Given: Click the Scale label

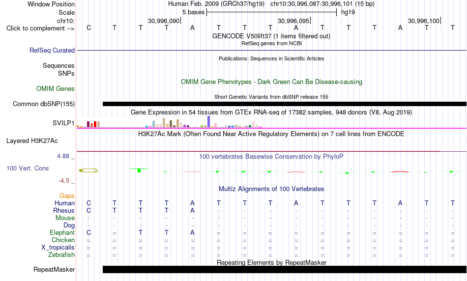Looking at the screenshot, I should pyautogui.click(x=66, y=12).
